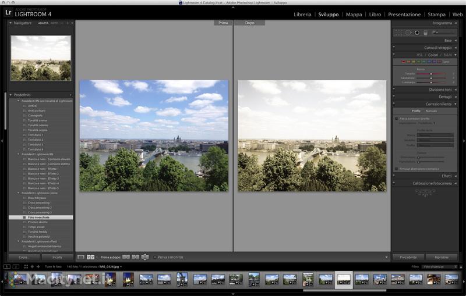Viewport: 466px width, 296px height.
Task: Collapse 'Predefiniti Lightroom colore' preset folder
Action: (18, 193)
